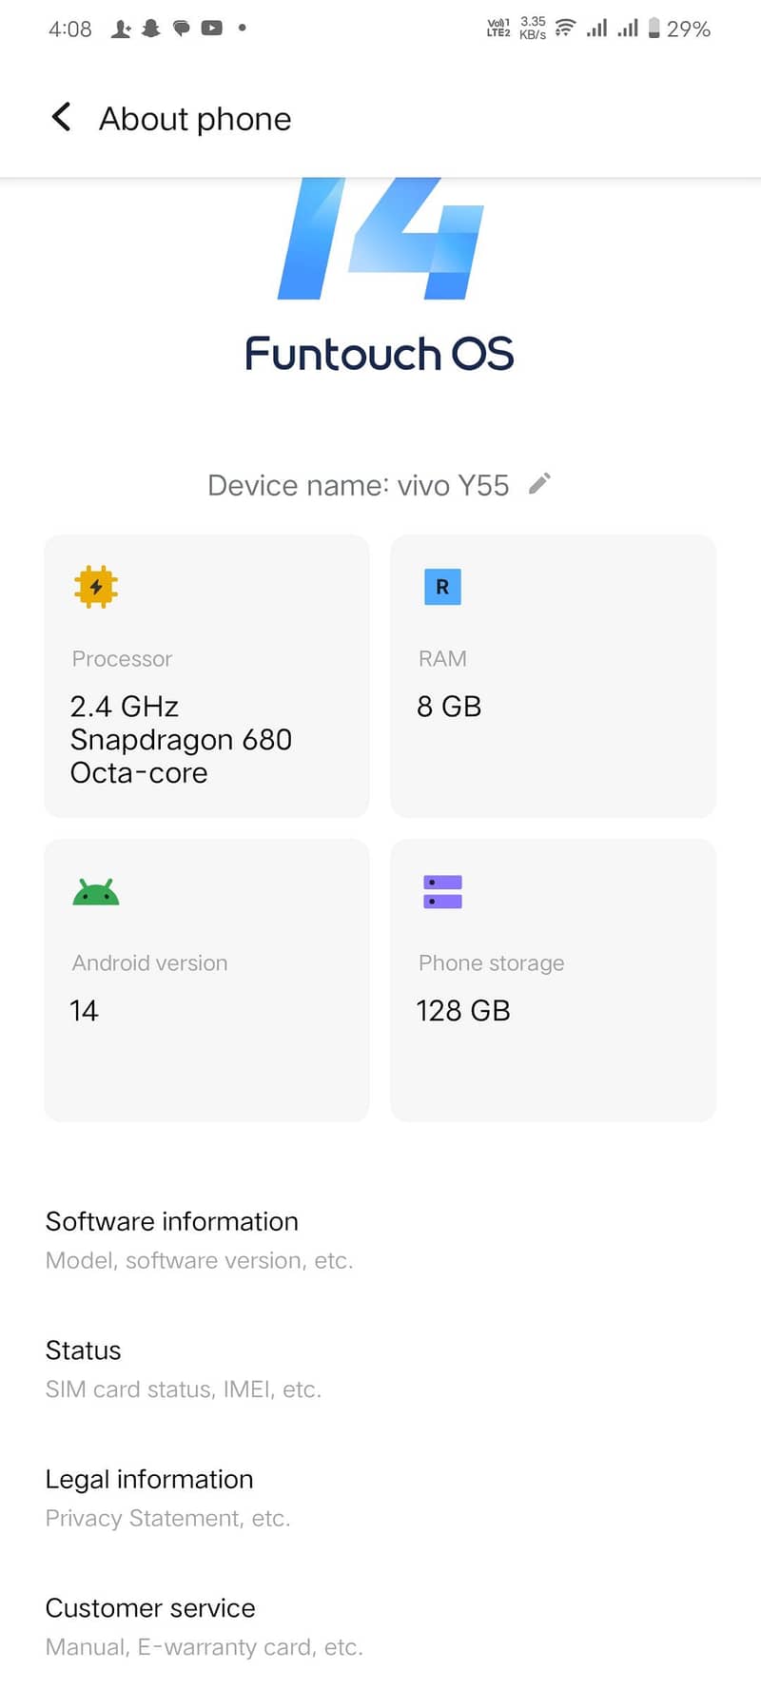Tap the yellow processor chip icon
The image size is (761, 1690).
pyautogui.click(x=95, y=587)
